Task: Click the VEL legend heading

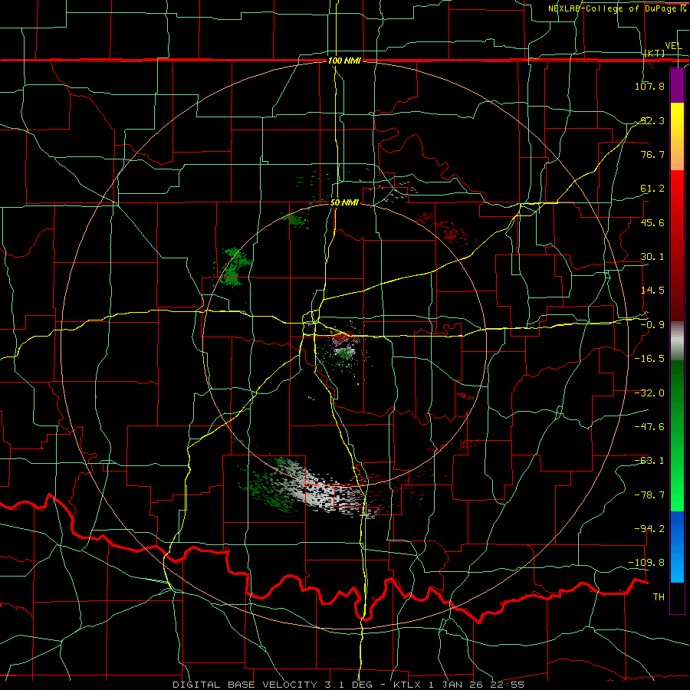Action: [673, 46]
